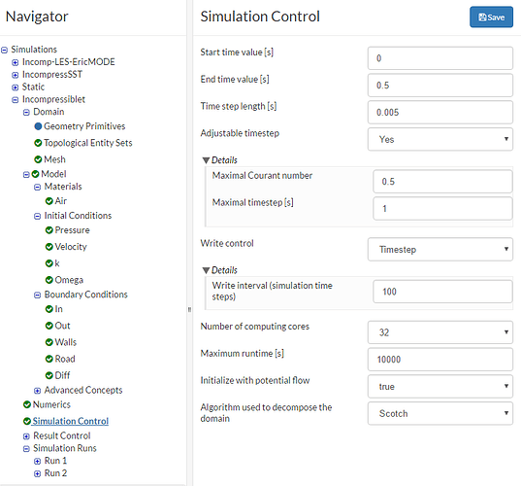The height and width of the screenshot is (486, 521).
Task: Select the Air material item
Action: pos(61,201)
